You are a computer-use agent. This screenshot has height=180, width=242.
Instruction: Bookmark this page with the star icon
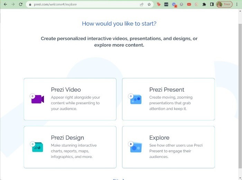(x=149, y=4)
